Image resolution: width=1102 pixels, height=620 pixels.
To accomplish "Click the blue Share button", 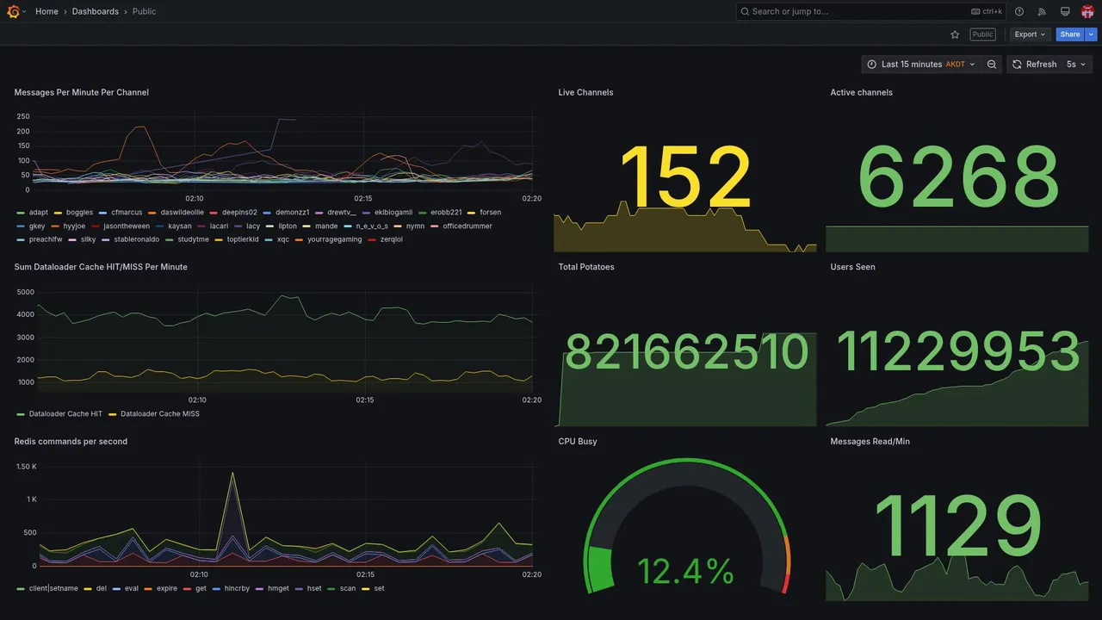I will point(1070,34).
